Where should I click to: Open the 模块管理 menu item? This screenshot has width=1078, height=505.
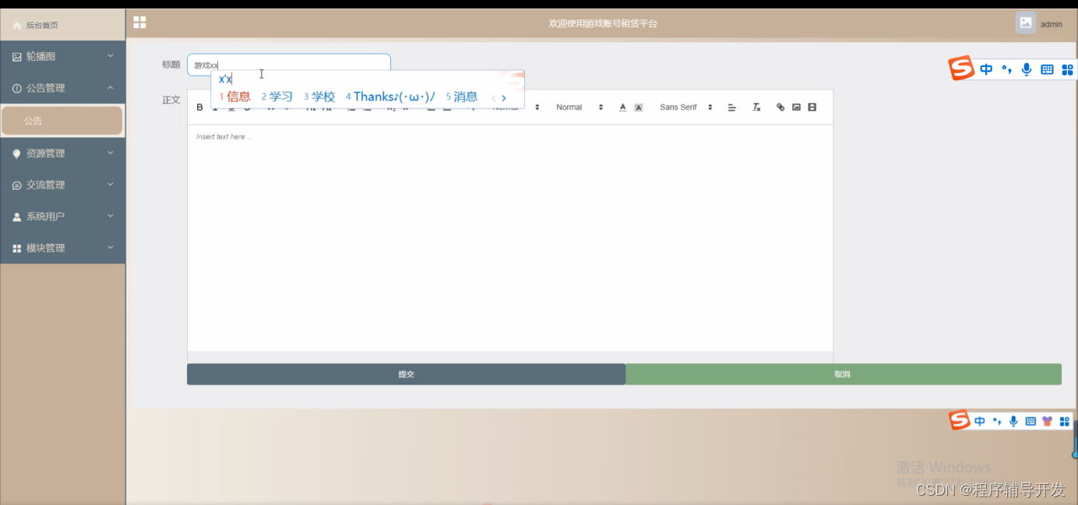click(62, 248)
